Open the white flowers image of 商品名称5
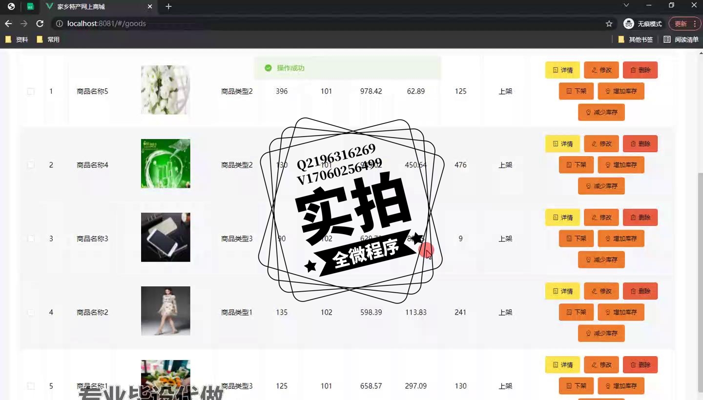 pyautogui.click(x=165, y=90)
